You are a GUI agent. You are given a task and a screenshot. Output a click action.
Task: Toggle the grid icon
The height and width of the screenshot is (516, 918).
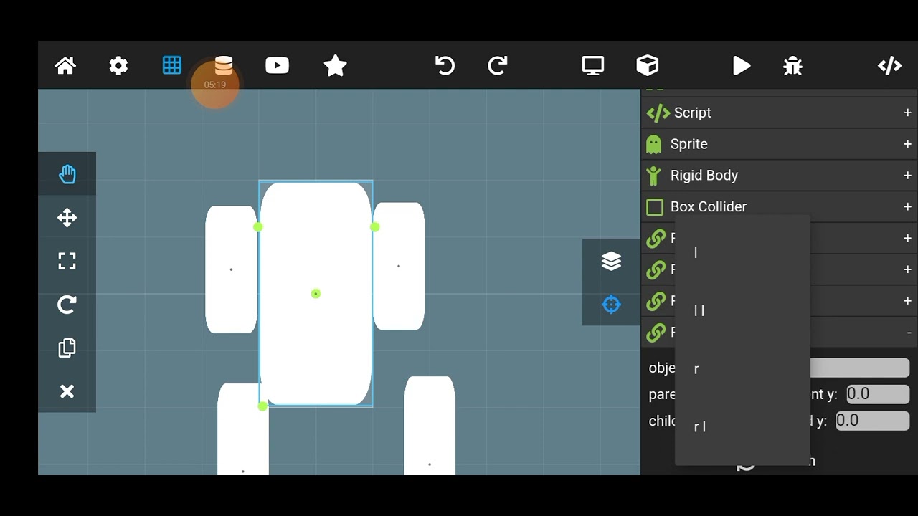(x=171, y=65)
